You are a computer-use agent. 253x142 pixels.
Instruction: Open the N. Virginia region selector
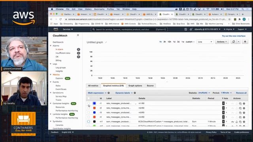click(229, 29)
